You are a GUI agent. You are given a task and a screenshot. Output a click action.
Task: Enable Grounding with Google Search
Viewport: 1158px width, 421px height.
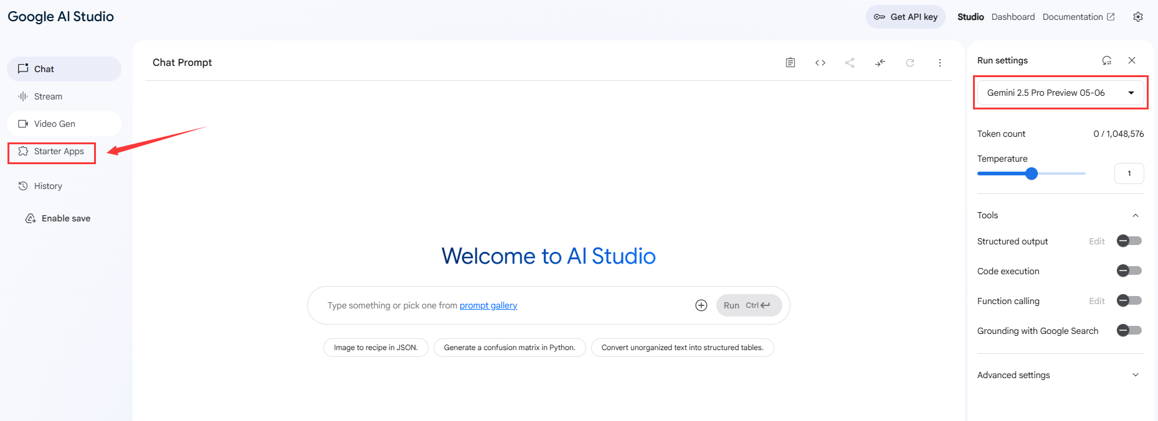click(x=1129, y=330)
